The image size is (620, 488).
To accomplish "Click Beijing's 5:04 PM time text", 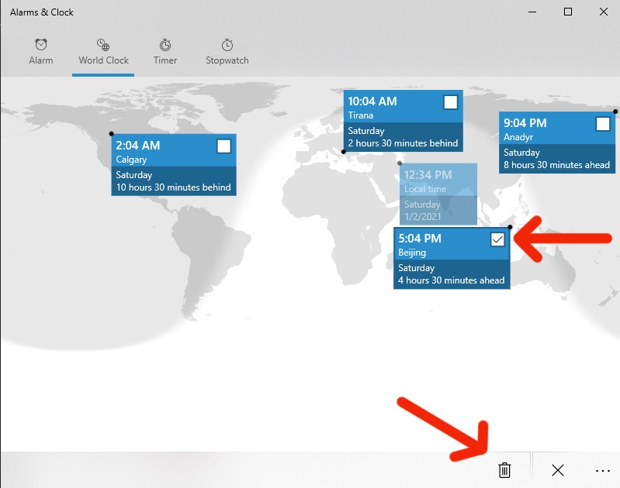I will pos(420,239).
